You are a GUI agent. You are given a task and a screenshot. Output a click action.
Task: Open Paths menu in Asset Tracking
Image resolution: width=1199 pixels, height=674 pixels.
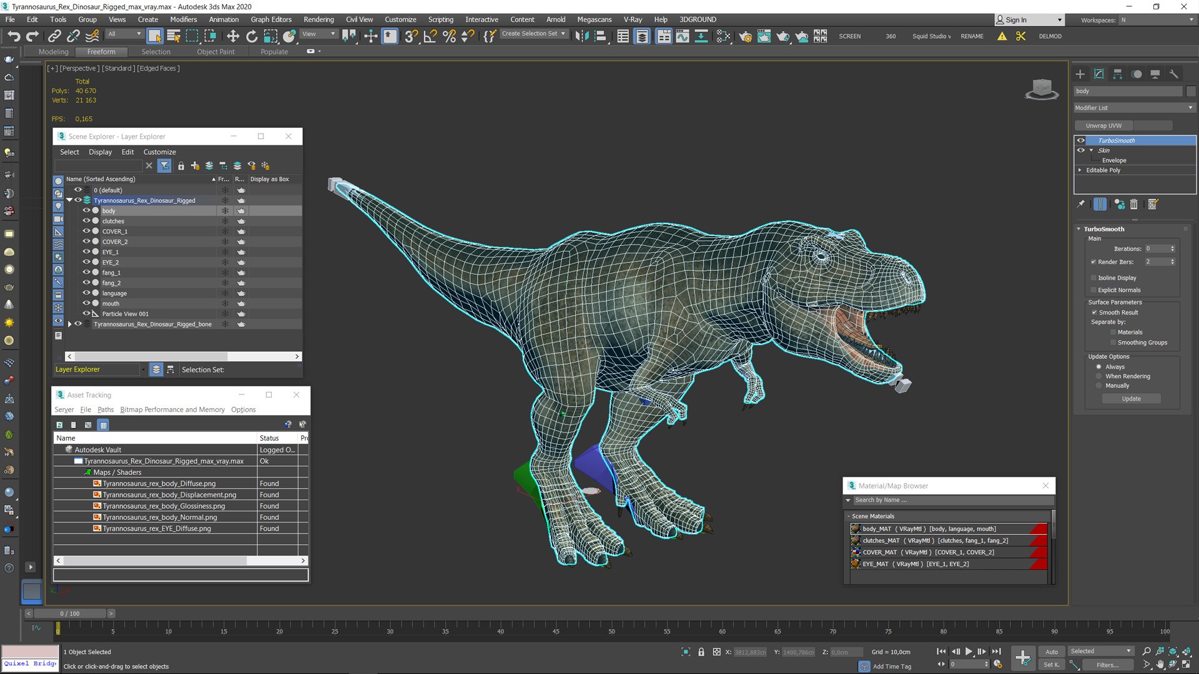pyautogui.click(x=106, y=410)
